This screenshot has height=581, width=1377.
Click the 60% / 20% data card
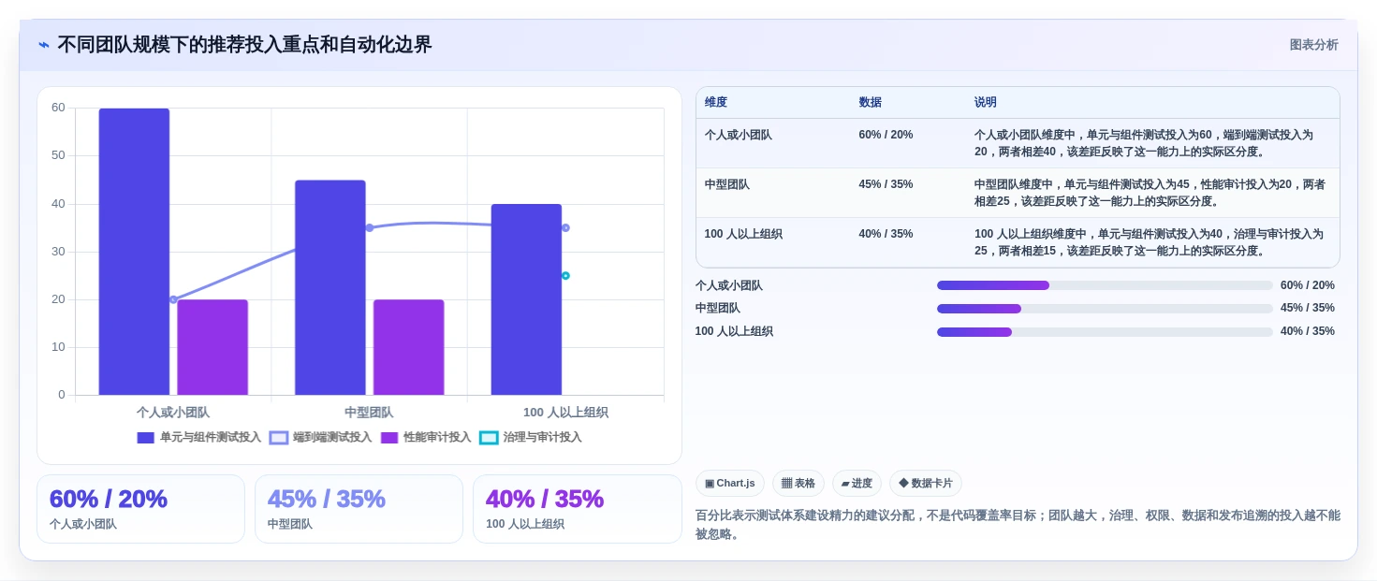click(140, 509)
